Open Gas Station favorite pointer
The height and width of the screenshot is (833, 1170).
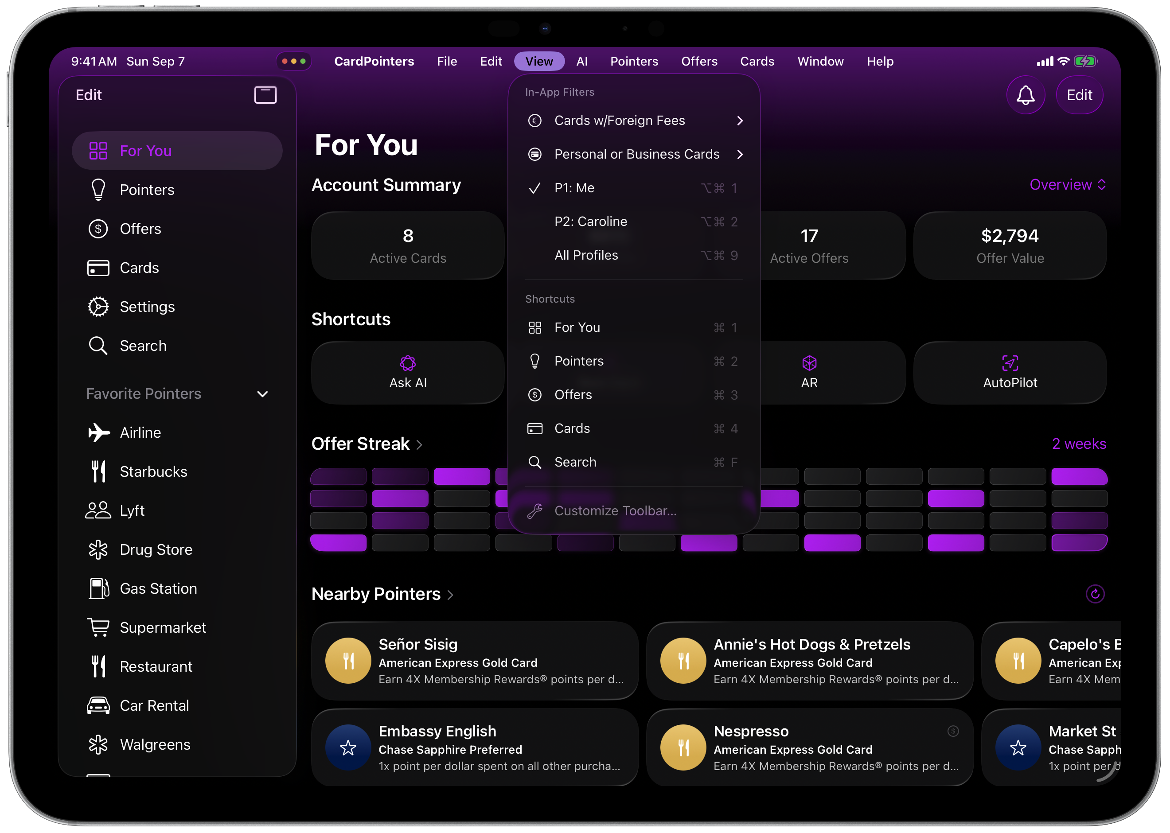point(158,588)
